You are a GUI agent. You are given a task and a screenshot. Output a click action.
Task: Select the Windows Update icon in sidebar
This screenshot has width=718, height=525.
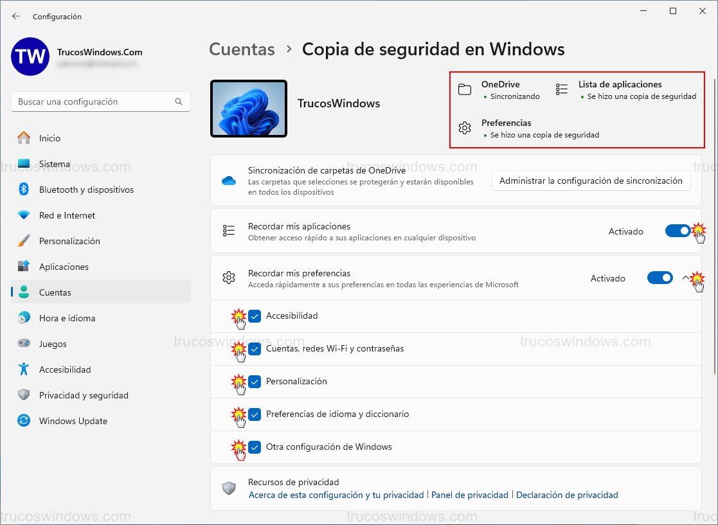click(x=22, y=421)
